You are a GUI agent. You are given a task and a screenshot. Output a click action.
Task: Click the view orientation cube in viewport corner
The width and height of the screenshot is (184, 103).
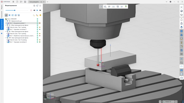click(x=50, y=96)
